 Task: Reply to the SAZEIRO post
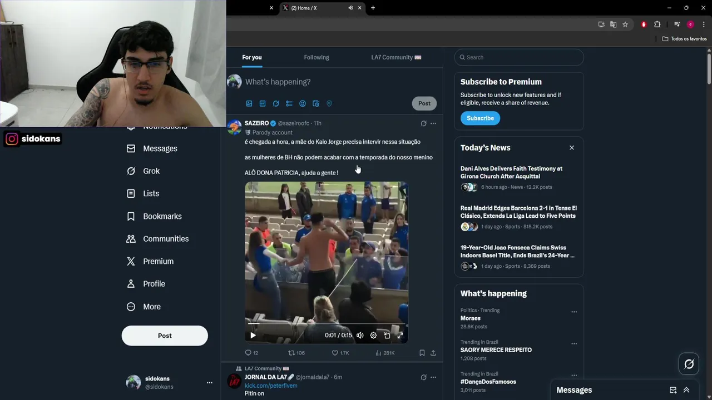(x=251, y=353)
